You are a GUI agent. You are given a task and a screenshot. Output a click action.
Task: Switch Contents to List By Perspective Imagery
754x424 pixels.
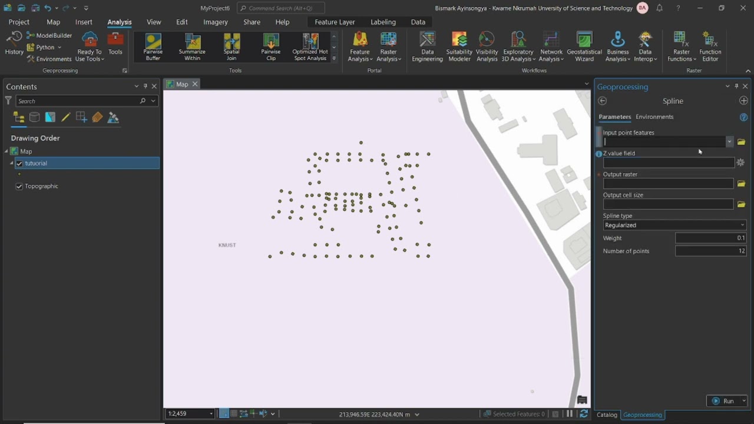(113, 118)
